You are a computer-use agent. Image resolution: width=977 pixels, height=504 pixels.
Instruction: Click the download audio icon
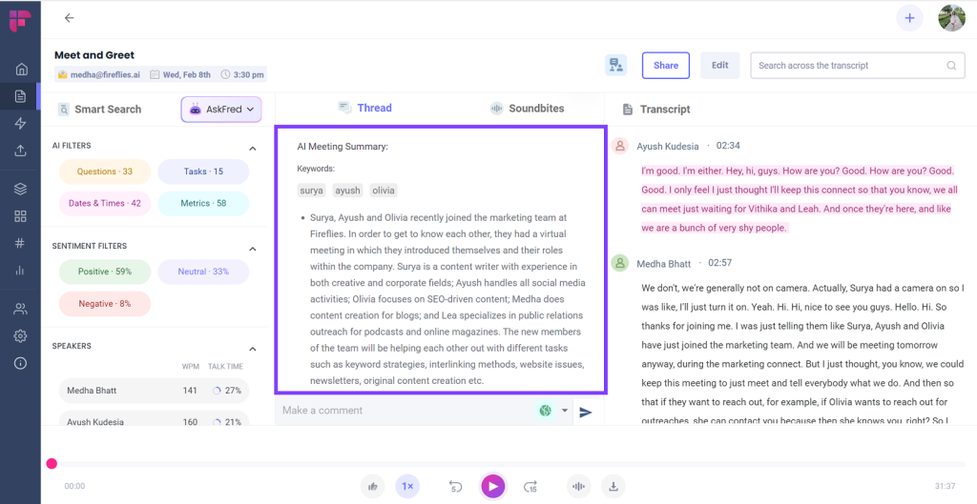(x=613, y=486)
